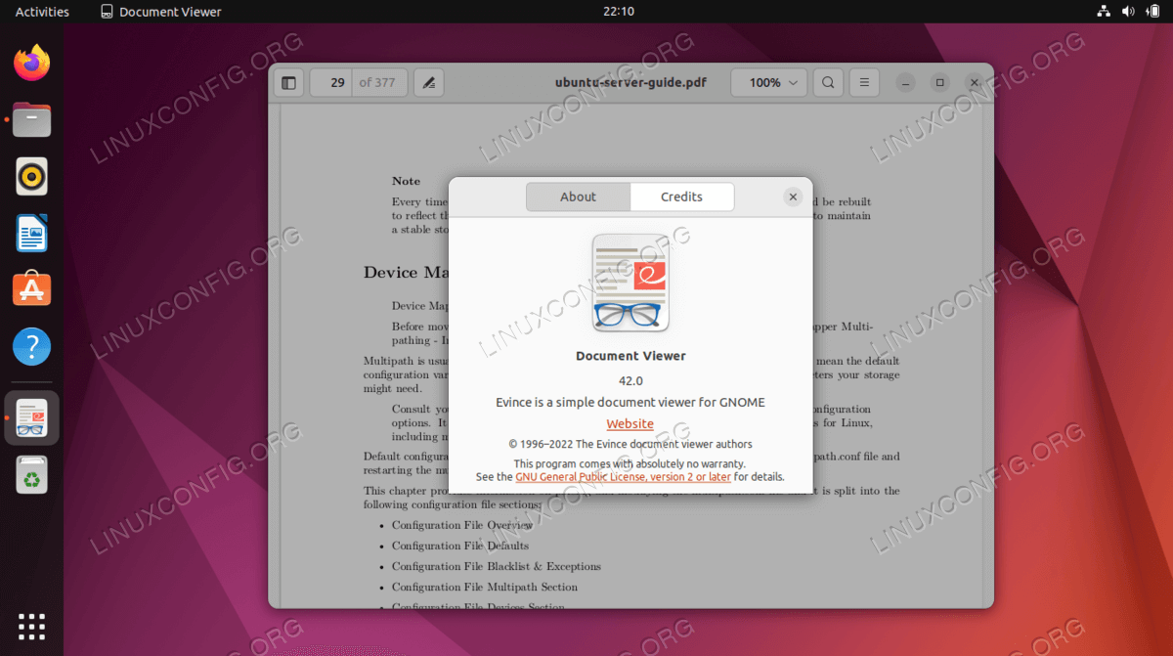Open the annotation pencil tool
Screen dimensions: 1173x656
pyautogui.click(x=428, y=83)
